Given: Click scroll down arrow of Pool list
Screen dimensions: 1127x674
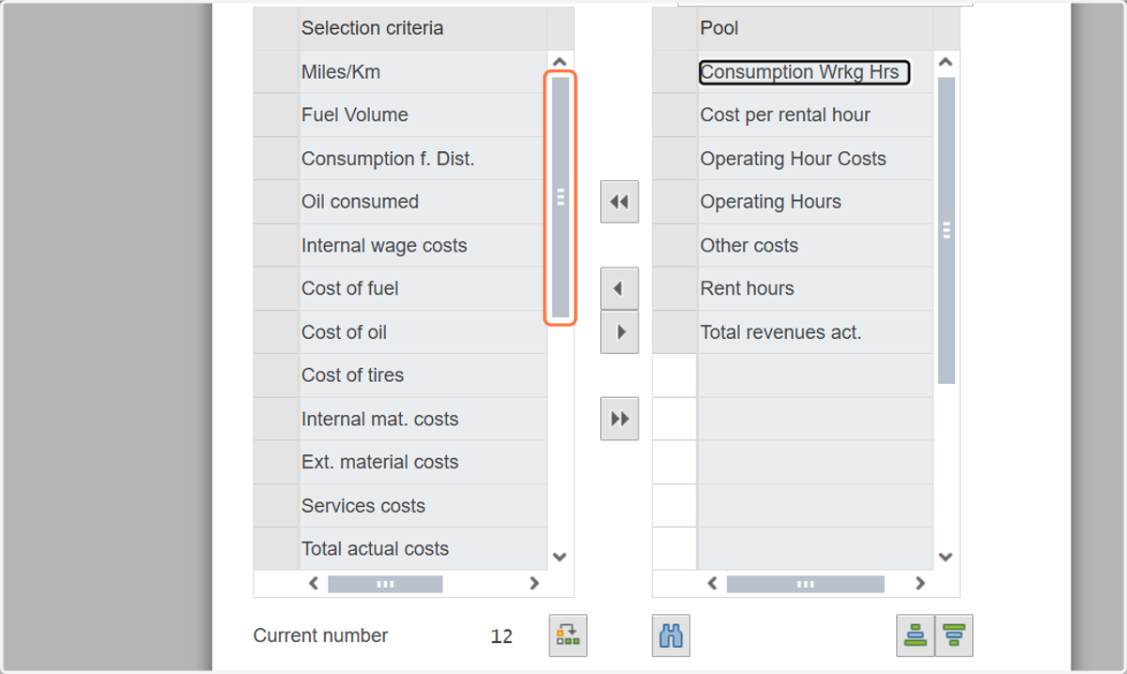Looking at the screenshot, I should point(946,557).
